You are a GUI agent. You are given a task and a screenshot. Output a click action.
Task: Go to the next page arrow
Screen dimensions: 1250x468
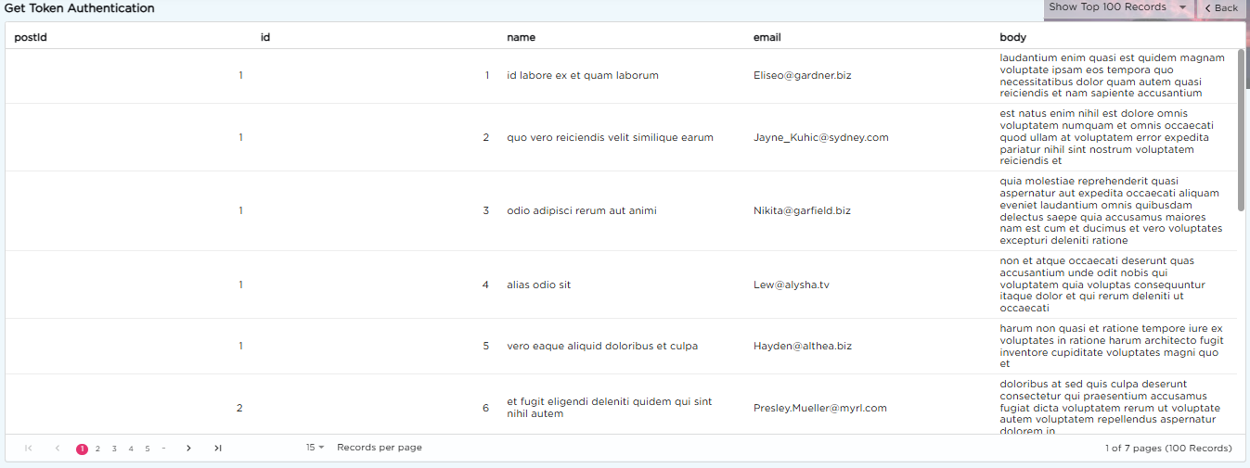click(x=188, y=449)
